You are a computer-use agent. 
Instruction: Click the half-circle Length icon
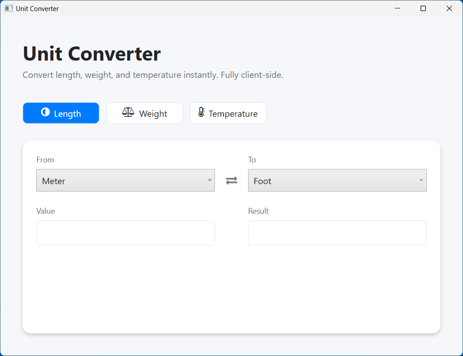click(x=45, y=113)
